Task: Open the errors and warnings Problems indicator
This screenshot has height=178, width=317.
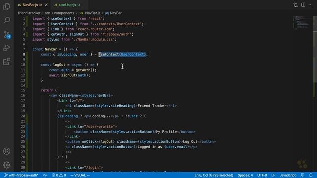Action: (x=58, y=175)
